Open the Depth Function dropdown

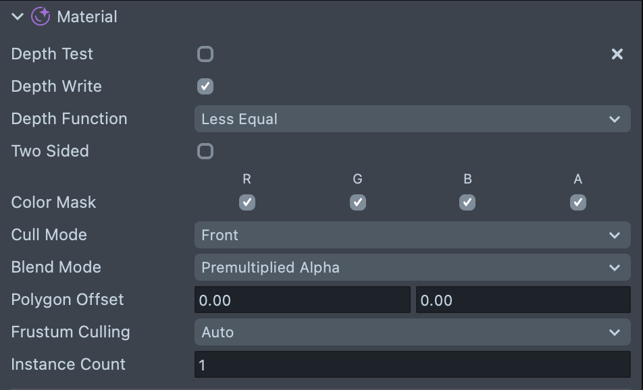pyautogui.click(x=412, y=119)
